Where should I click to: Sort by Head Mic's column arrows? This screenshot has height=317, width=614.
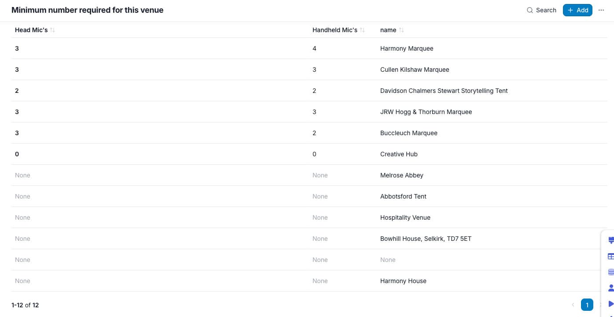tap(52, 30)
